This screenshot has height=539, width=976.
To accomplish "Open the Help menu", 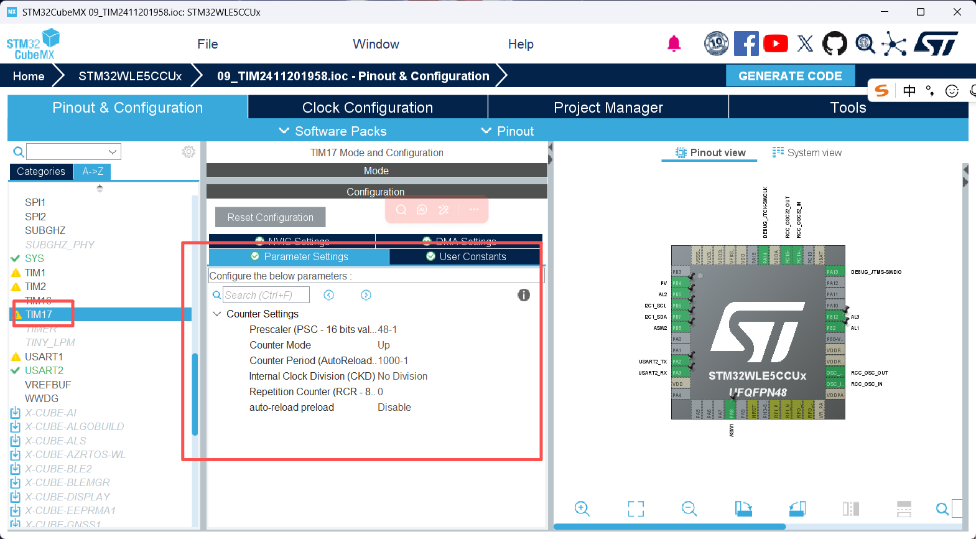I will point(521,44).
